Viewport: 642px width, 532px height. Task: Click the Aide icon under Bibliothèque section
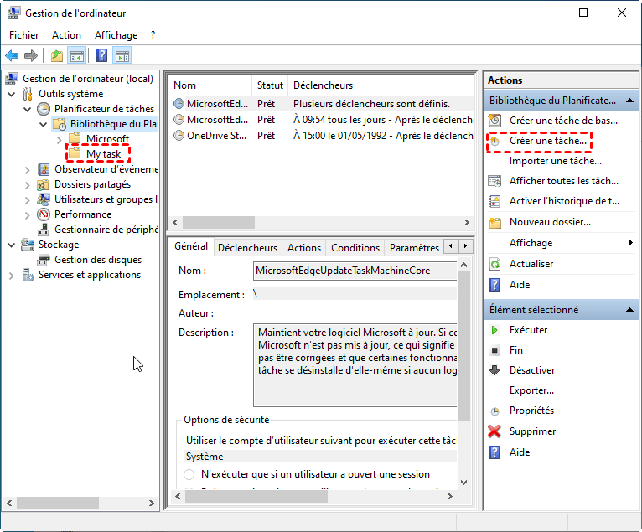point(494,284)
